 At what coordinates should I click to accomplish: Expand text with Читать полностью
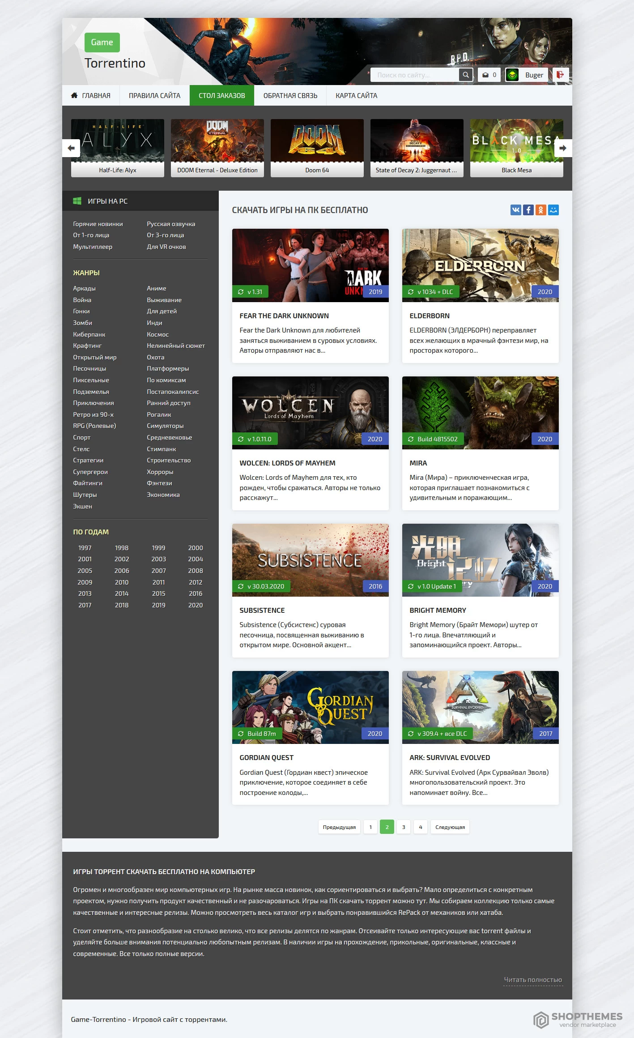[x=533, y=980]
